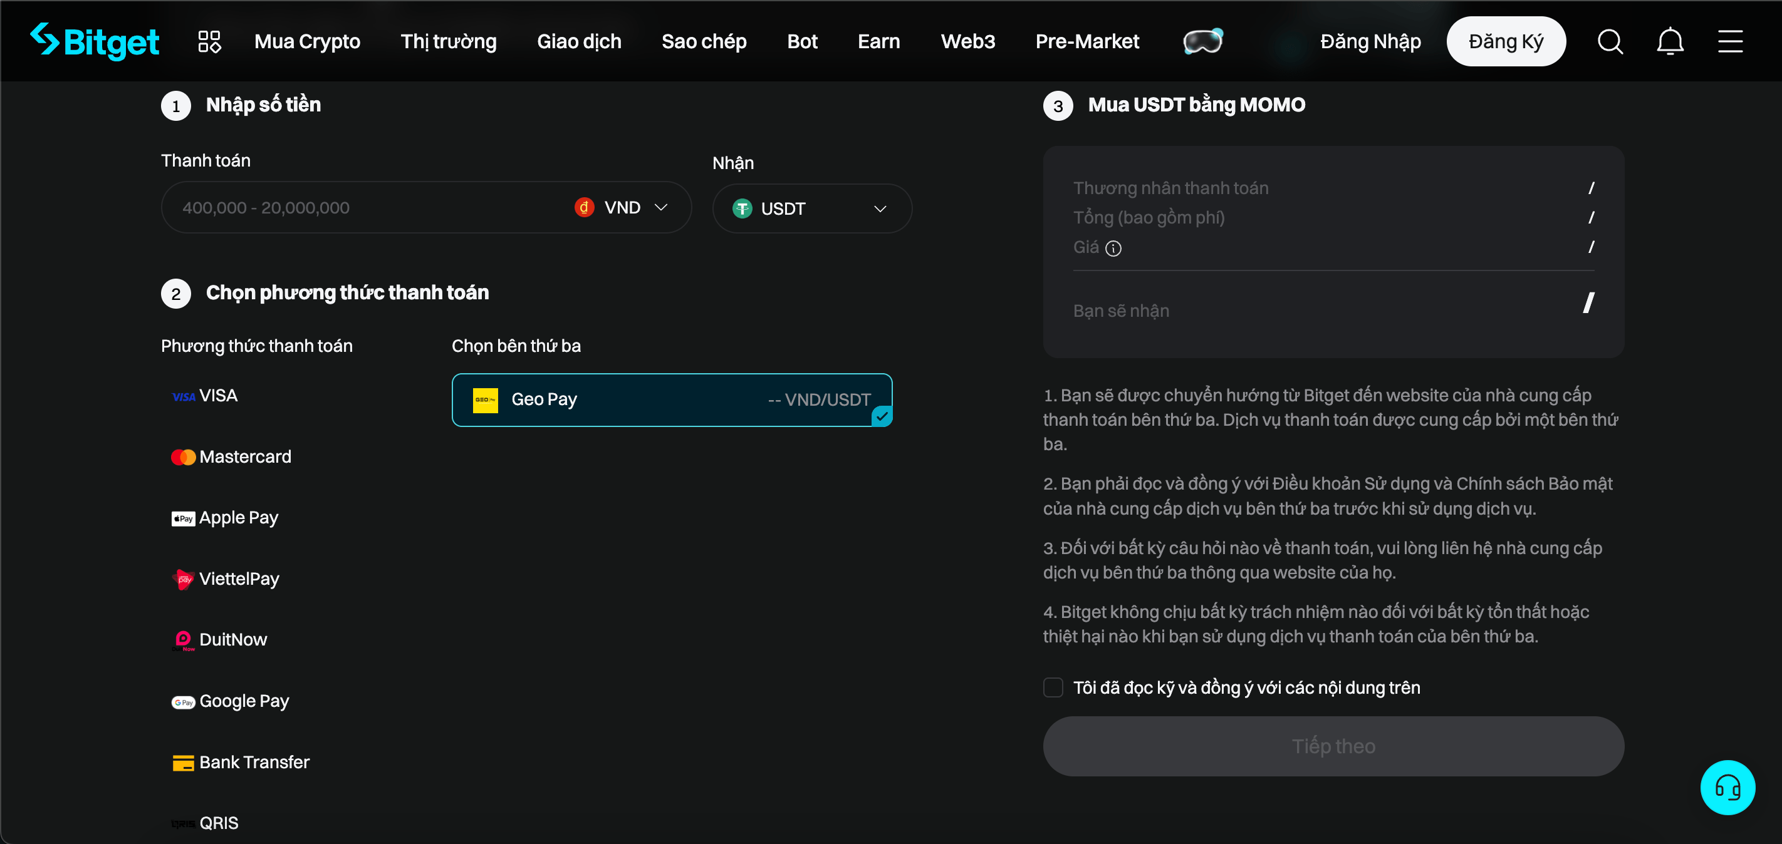Select QRIS payment method label
Screen dimensions: 1782x844
coord(219,823)
